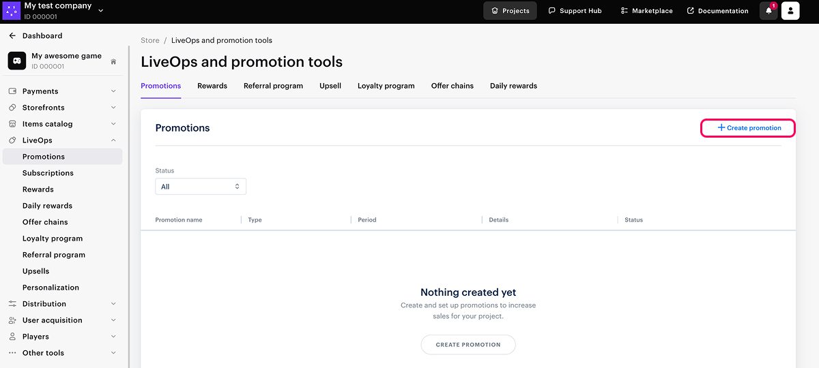Click the game controller project icon
Image resolution: width=819 pixels, height=368 pixels.
(17, 61)
